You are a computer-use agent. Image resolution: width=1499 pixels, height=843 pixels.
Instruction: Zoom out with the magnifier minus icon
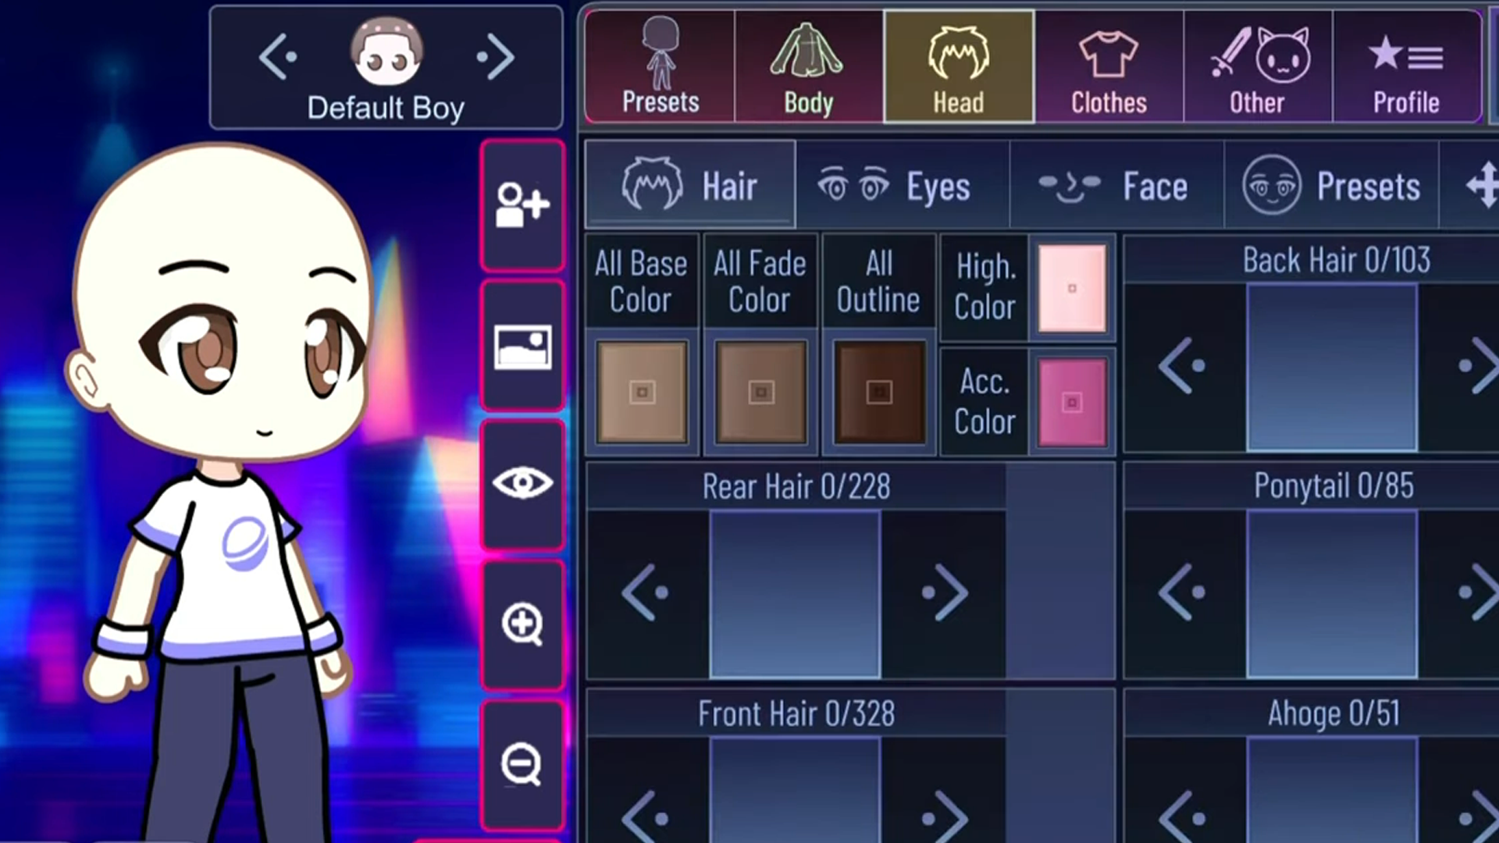click(522, 764)
